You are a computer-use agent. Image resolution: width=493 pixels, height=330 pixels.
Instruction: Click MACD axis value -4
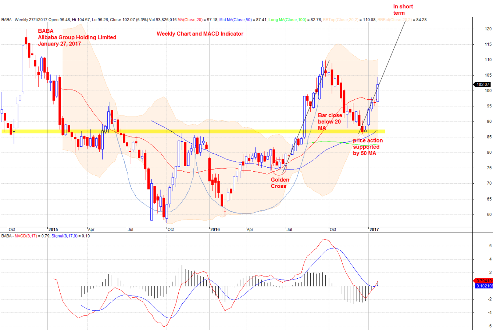489,313
